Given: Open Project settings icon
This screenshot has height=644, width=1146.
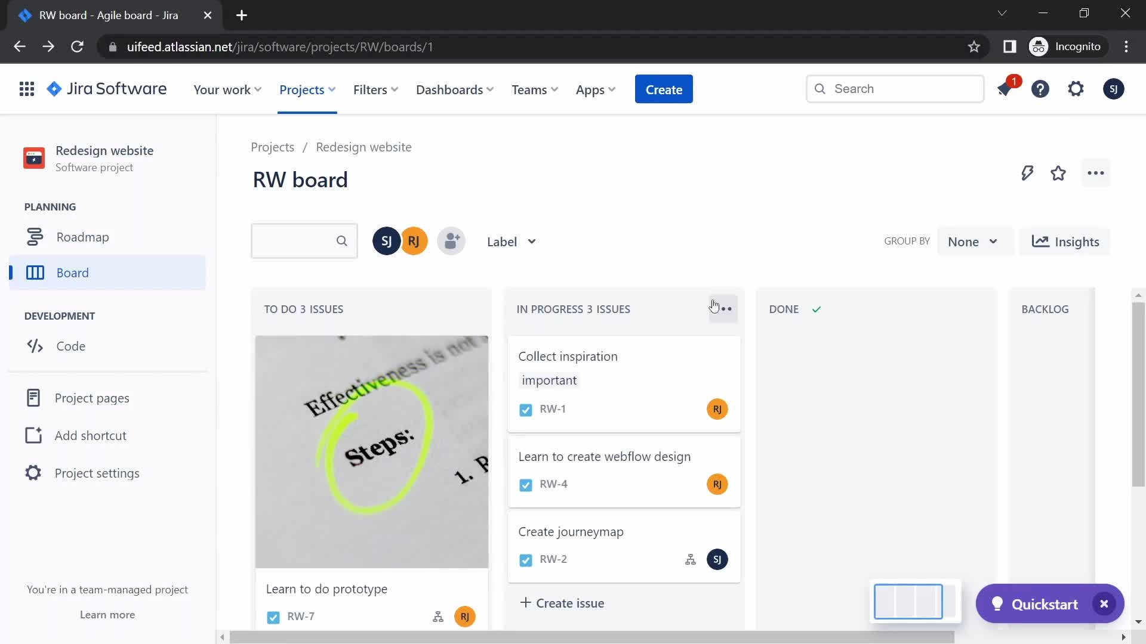Looking at the screenshot, I should pyautogui.click(x=32, y=473).
